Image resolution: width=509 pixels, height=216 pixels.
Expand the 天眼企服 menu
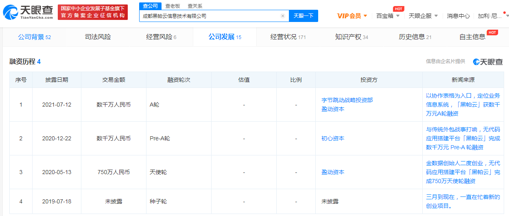coord(423,16)
